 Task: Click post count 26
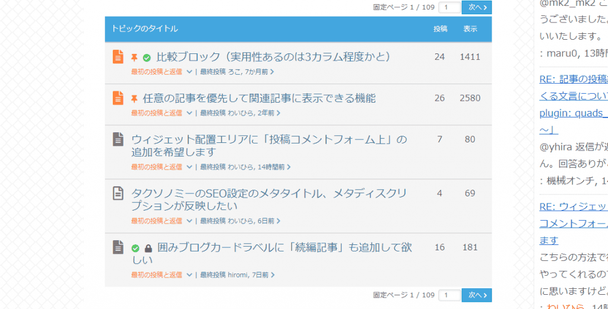tap(440, 98)
